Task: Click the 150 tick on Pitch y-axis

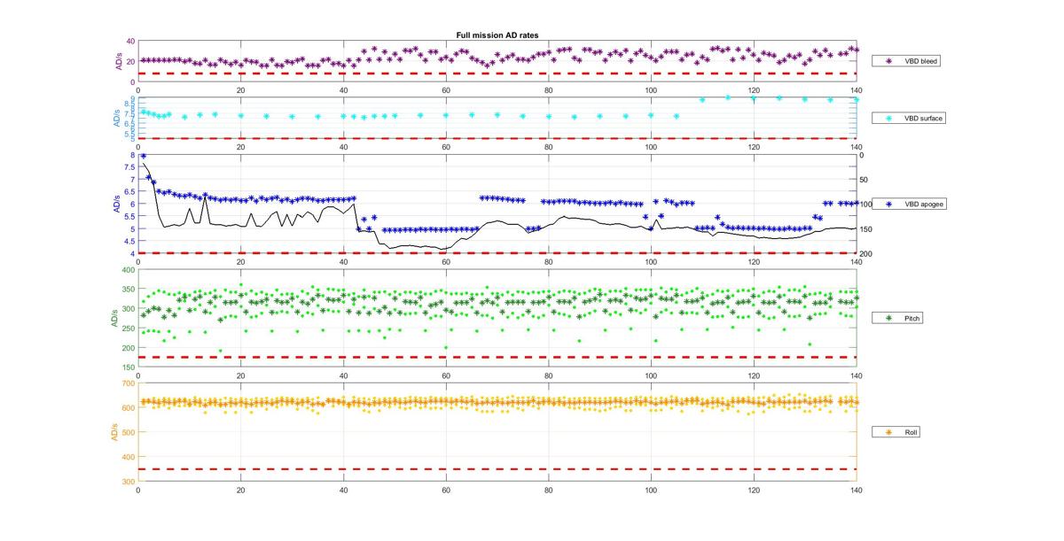Action: click(x=129, y=367)
